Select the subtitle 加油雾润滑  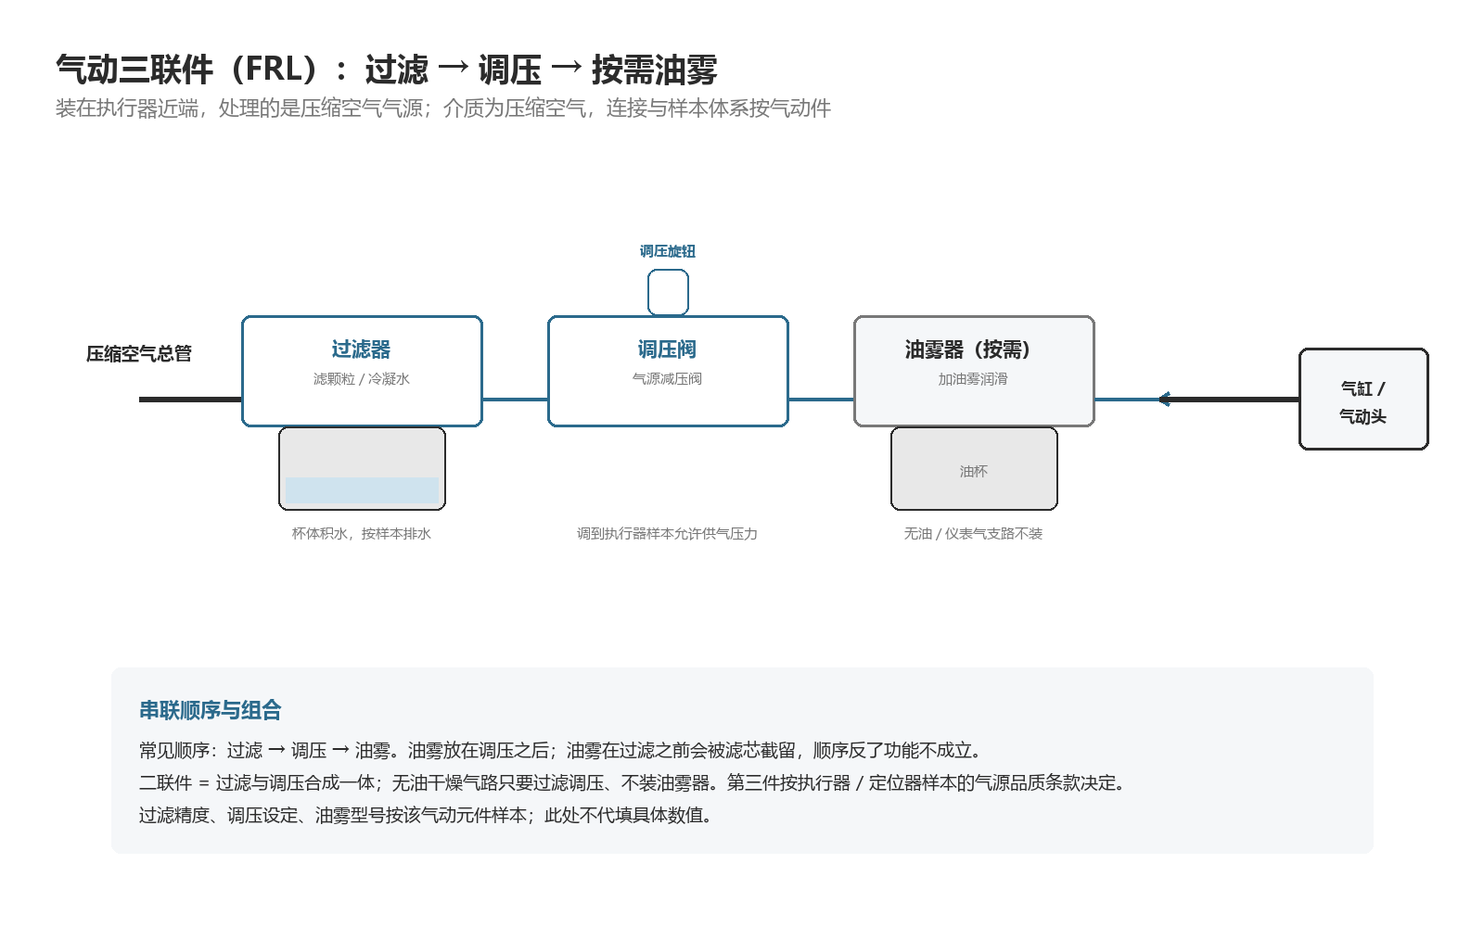point(974,379)
